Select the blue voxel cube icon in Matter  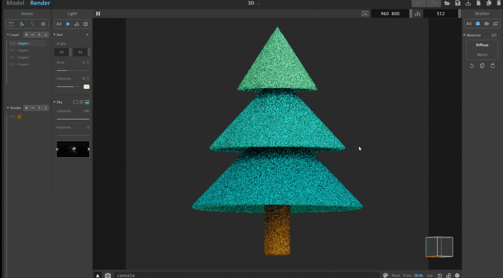(477, 24)
